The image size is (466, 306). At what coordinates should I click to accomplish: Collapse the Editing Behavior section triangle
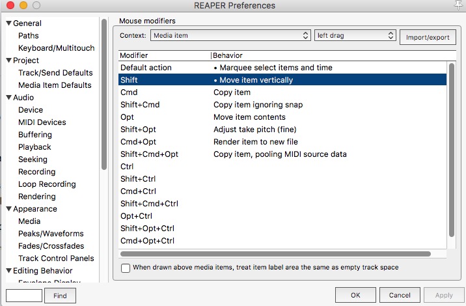[9, 271]
